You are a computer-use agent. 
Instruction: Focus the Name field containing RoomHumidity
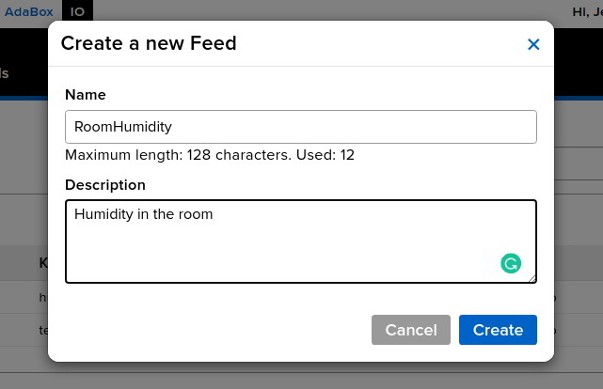pos(301,127)
